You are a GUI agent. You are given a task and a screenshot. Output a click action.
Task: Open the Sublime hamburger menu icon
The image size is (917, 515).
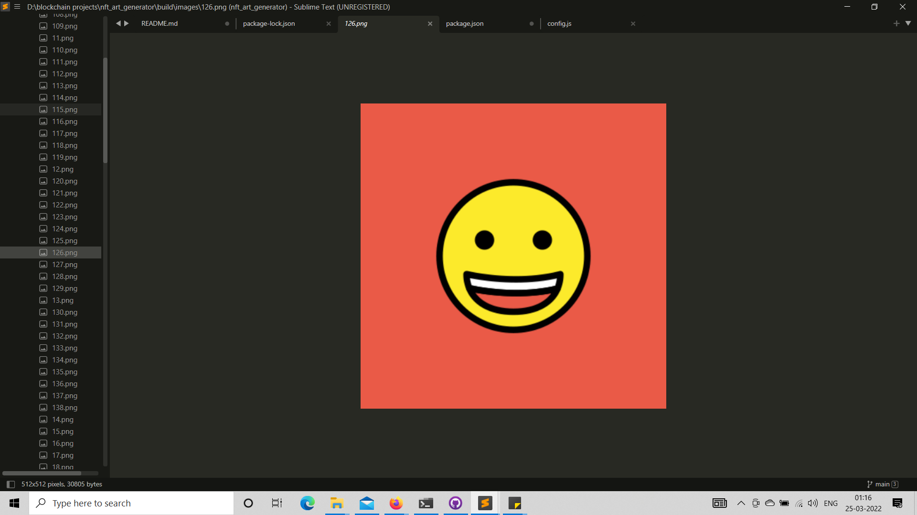(x=17, y=7)
